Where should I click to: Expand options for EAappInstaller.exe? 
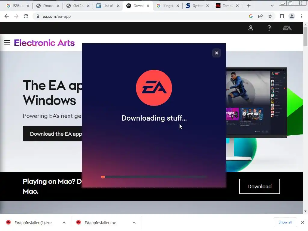134,223
